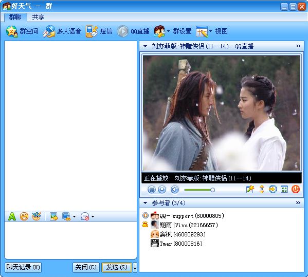The width and height of the screenshot is (308, 277).
Task: Open the magic emoticon icon
Action: click(x=37, y=216)
